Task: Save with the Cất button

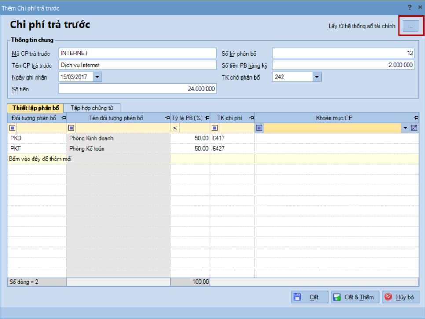Action: point(310,297)
